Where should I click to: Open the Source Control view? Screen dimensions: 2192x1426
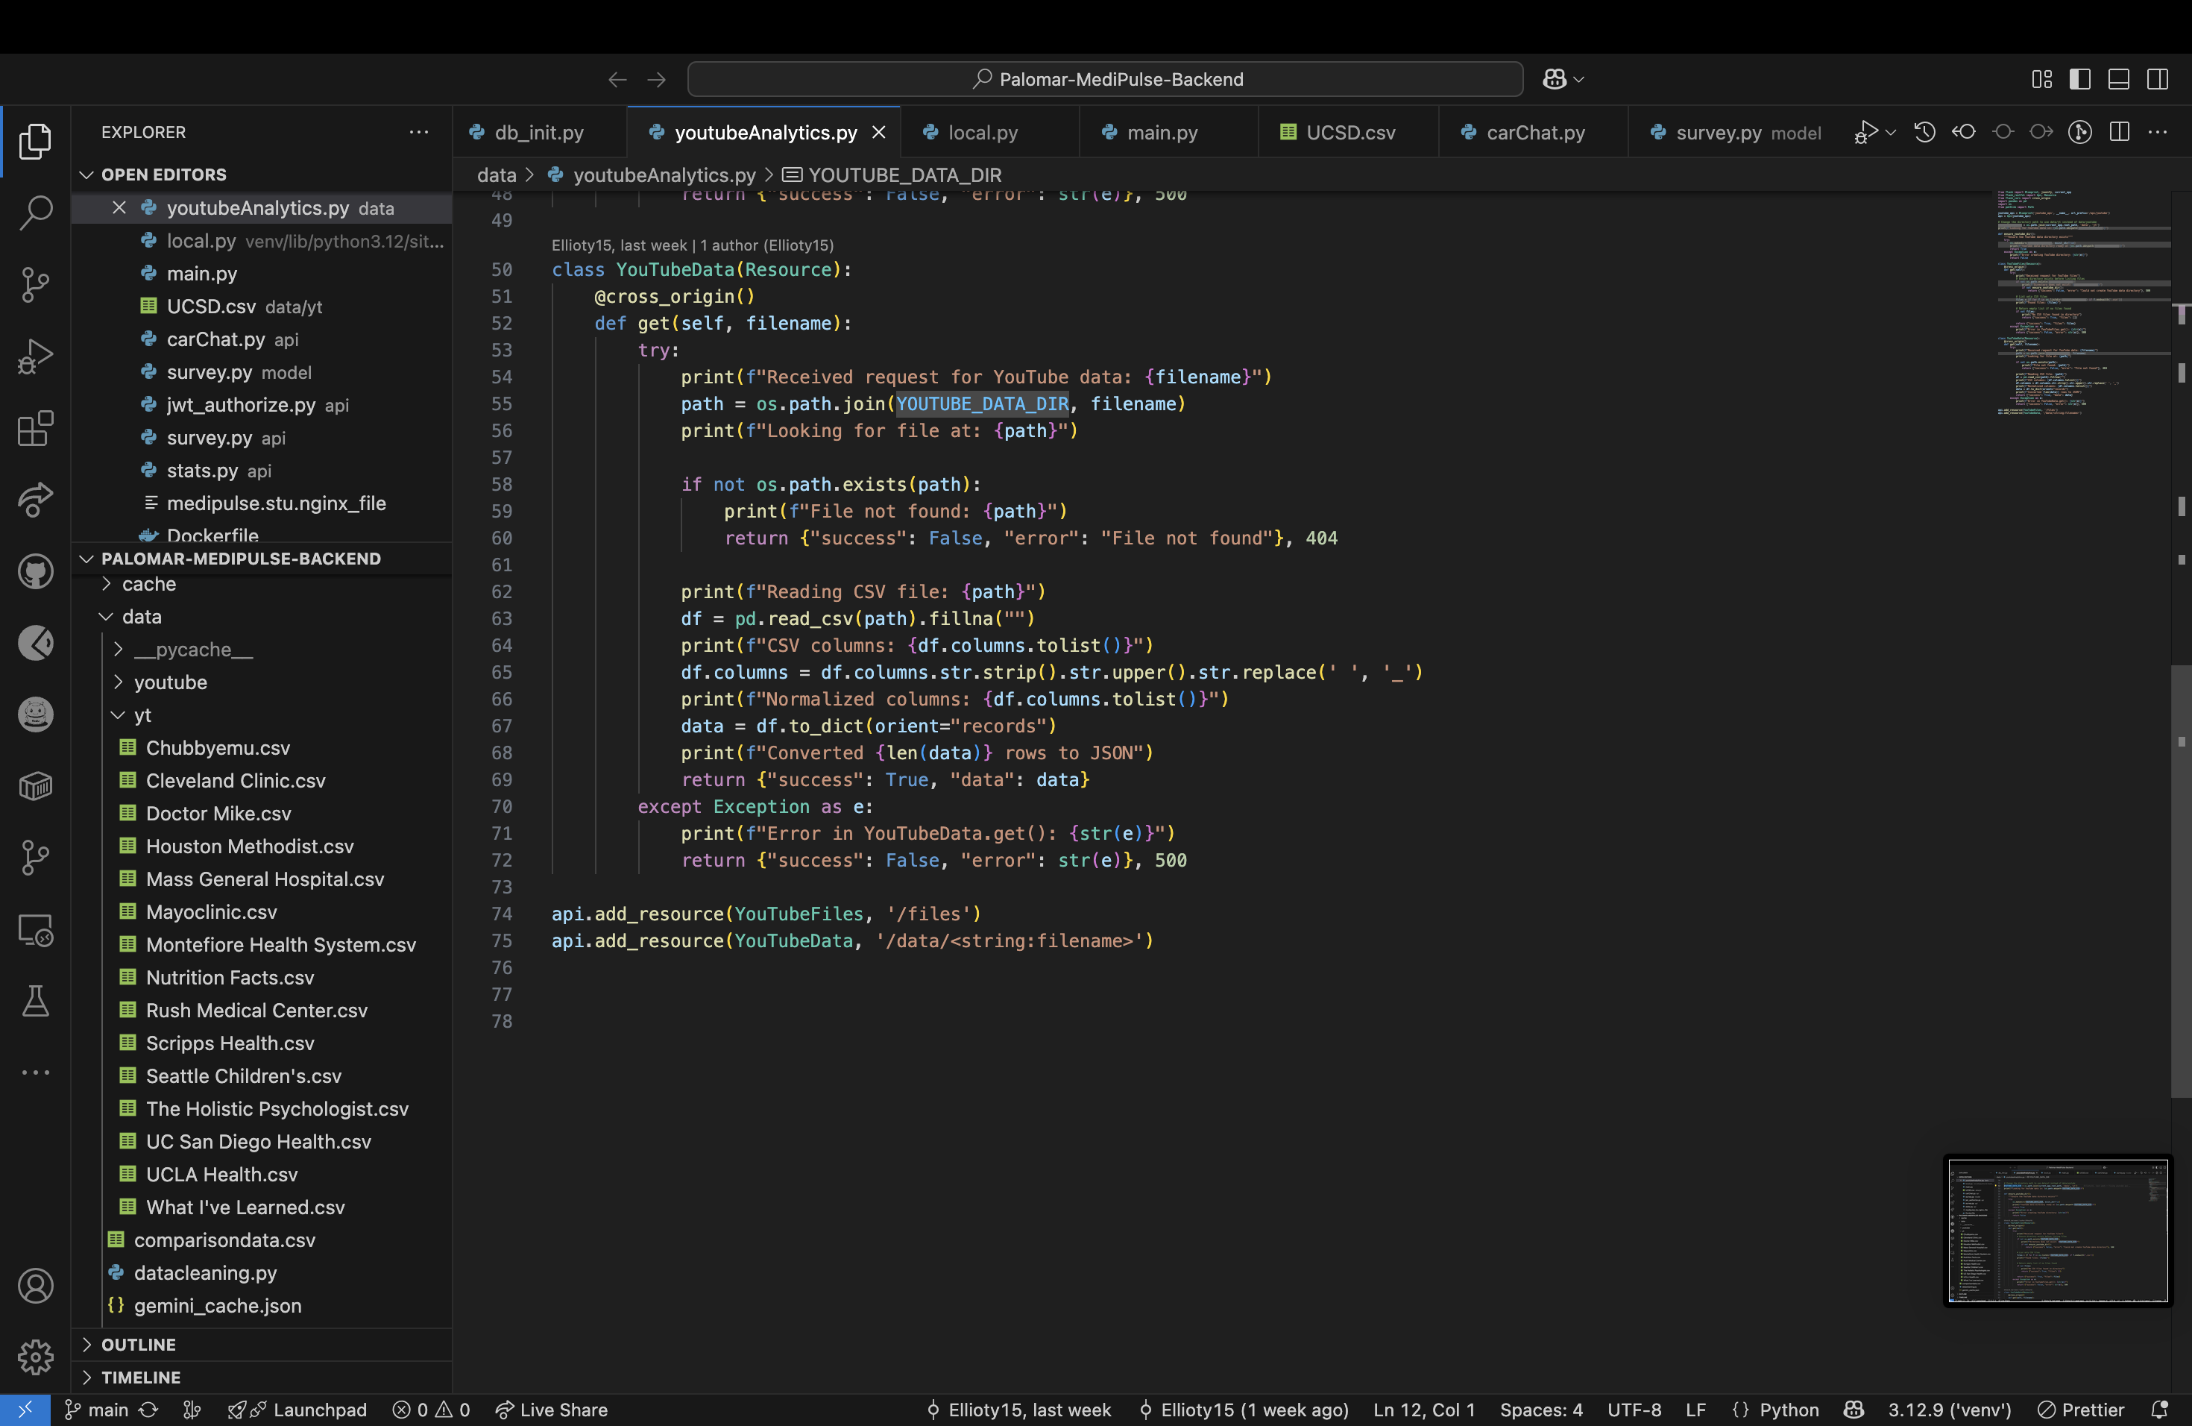[35, 285]
